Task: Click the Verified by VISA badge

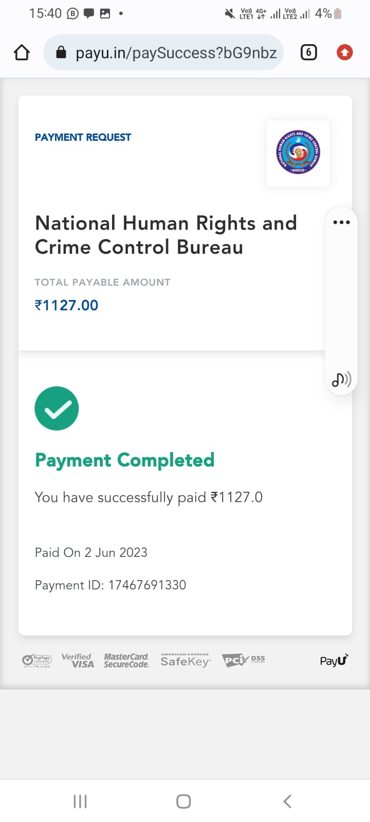Action: pyautogui.click(x=78, y=660)
